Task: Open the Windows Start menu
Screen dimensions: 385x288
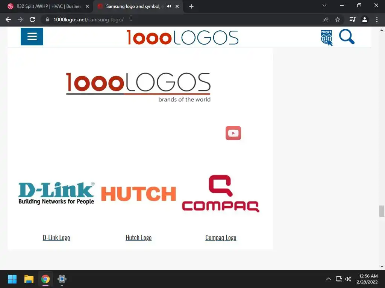Action: tap(12, 279)
